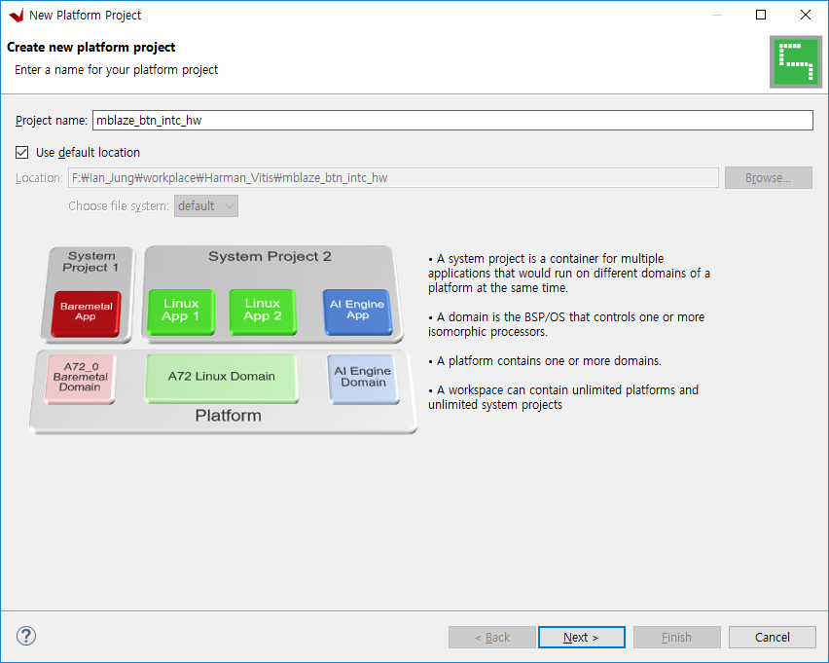Click the A72 Linux Domain block
Image resolution: width=829 pixels, height=663 pixels.
(222, 378)
